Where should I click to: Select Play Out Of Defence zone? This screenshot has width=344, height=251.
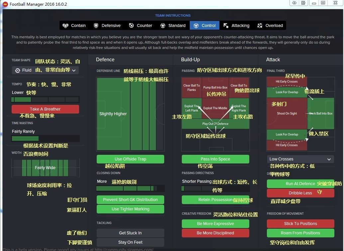[215, 124]
